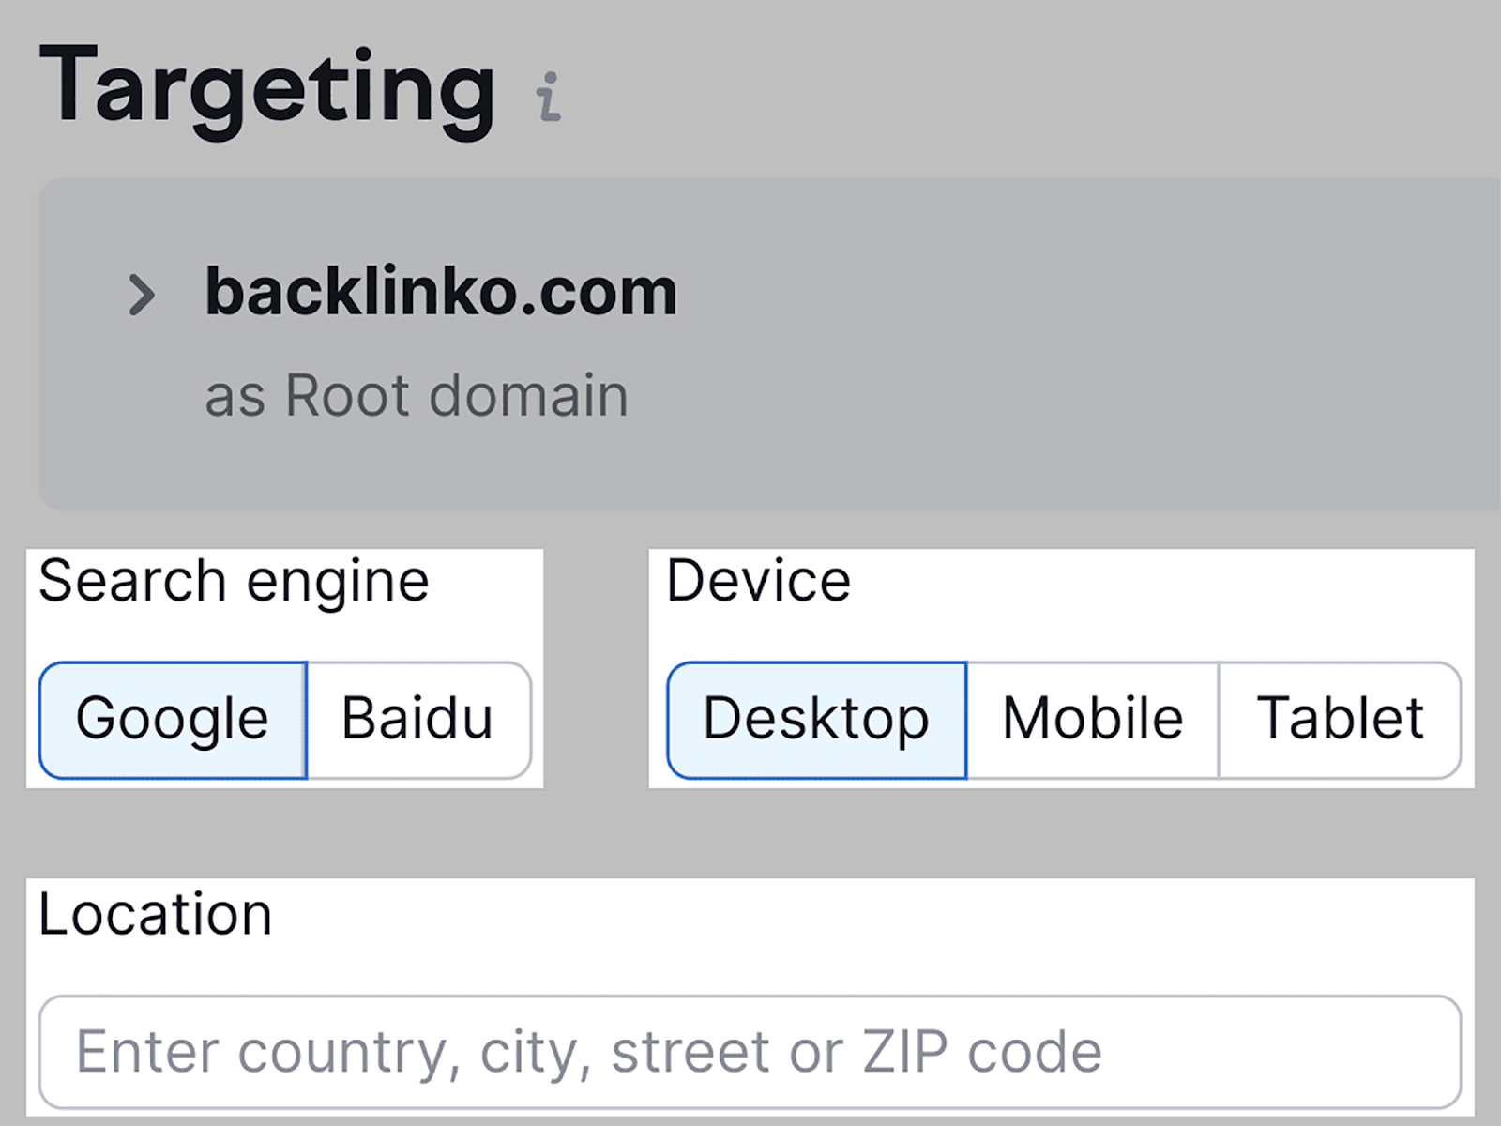Focus the Location input field
1501x1126 pixels.
749,1052
